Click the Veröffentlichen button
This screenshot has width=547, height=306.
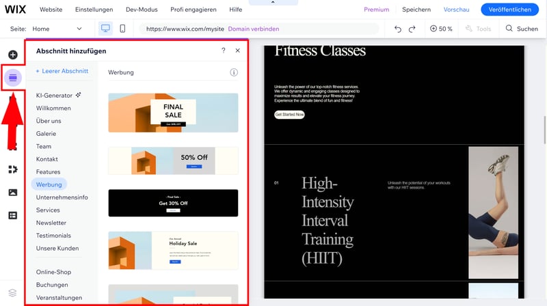pos(509,10)
